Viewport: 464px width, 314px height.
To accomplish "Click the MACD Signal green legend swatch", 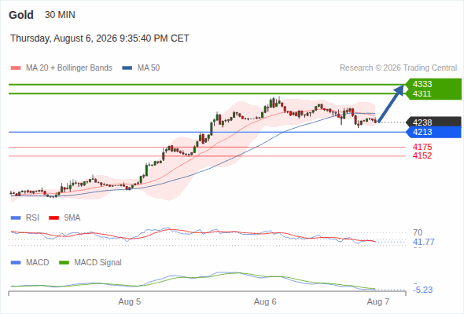I will [64, 263].
